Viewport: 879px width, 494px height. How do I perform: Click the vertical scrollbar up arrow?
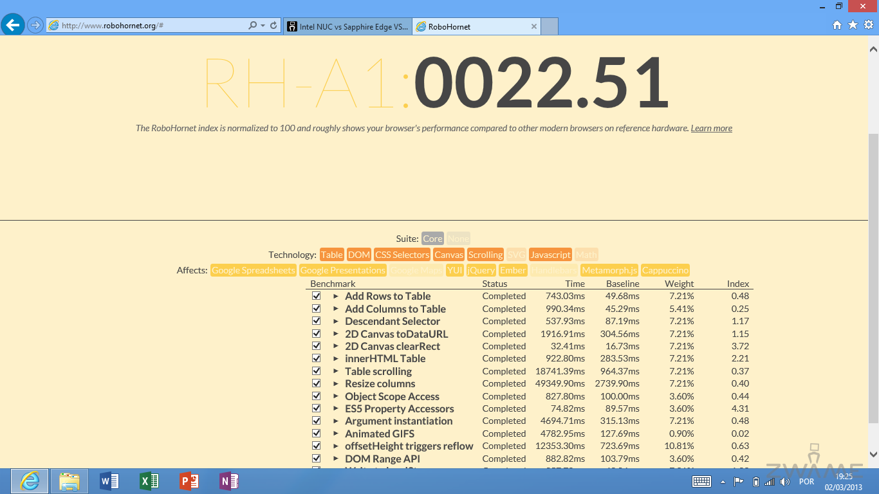coord(873,49)
